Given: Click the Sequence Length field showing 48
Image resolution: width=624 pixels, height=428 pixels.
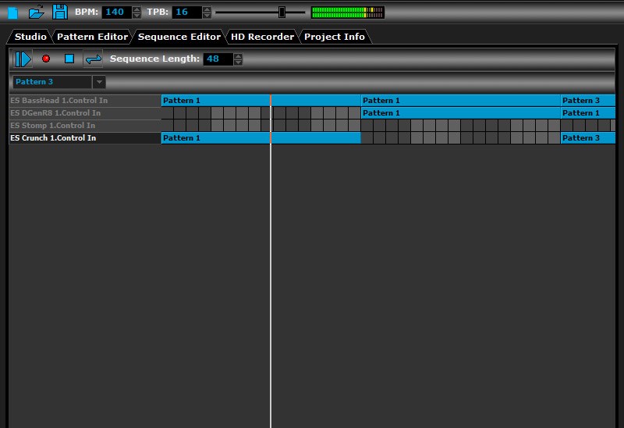Looking at the screenshot, I should [218, 59].
